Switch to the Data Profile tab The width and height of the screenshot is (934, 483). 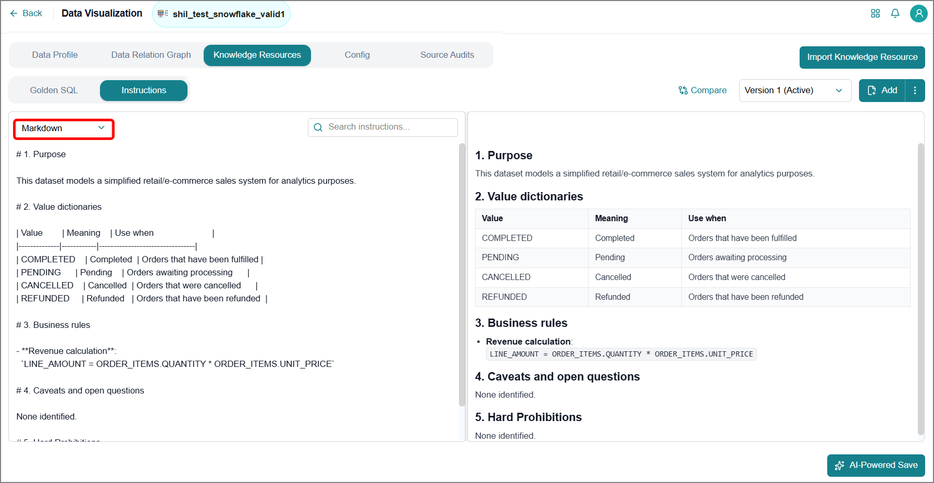[x=55, y=55]
